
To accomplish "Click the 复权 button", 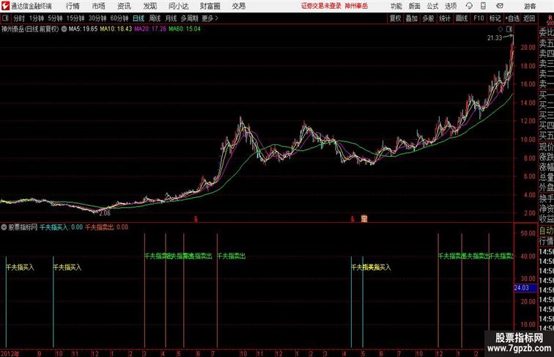I will (x=396, y=18).
